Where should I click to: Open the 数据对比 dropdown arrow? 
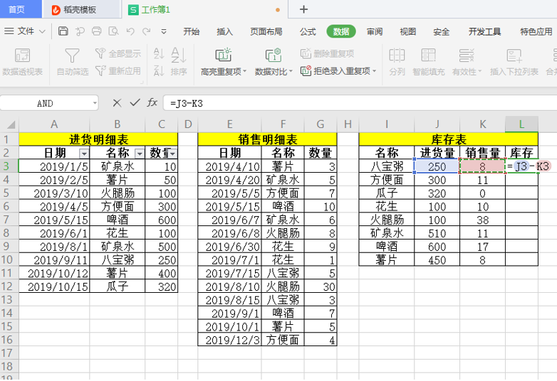(291, 72)
